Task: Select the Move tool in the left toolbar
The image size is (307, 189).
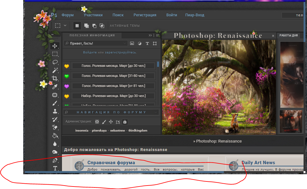Action: 55,46
